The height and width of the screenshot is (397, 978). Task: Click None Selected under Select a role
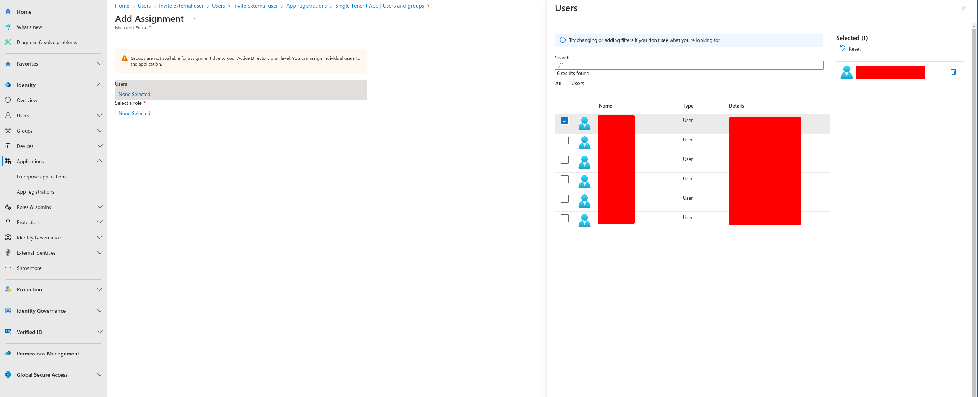135,113
